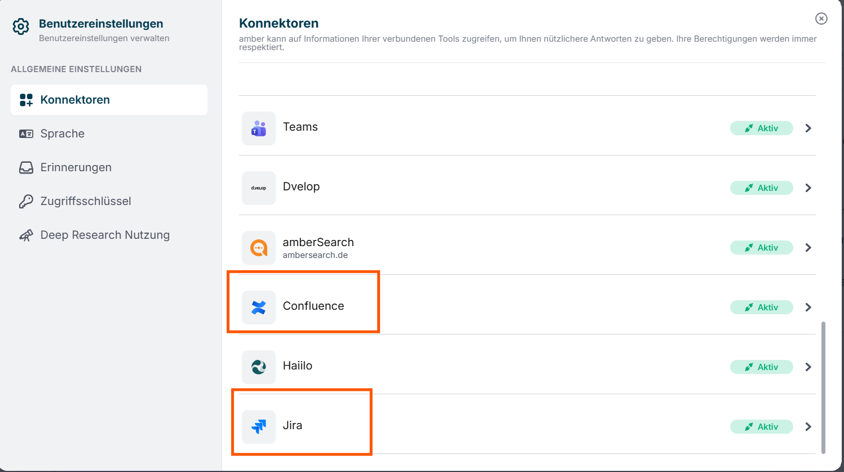Expand the Confluence connector row chevron

pyautogui.click(x=808, y=308)
